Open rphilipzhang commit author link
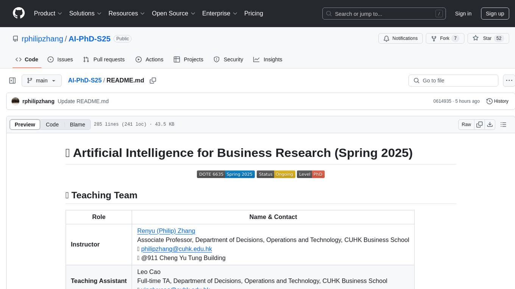515x289 pixels. click(x=38, y=101)
